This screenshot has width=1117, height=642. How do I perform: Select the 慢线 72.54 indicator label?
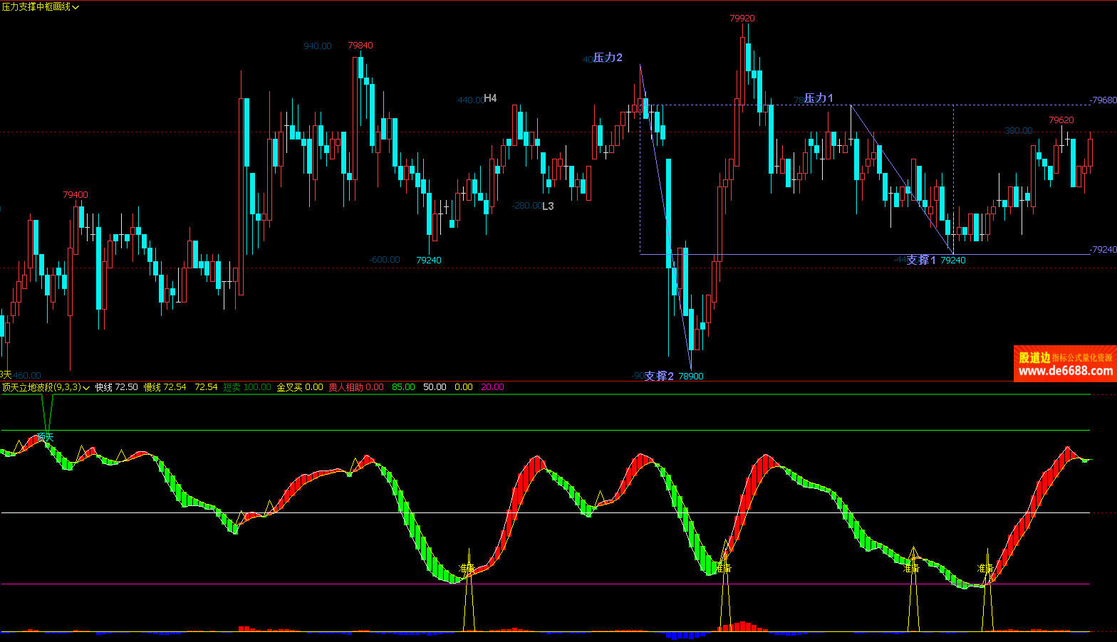(x=165, y=387)
